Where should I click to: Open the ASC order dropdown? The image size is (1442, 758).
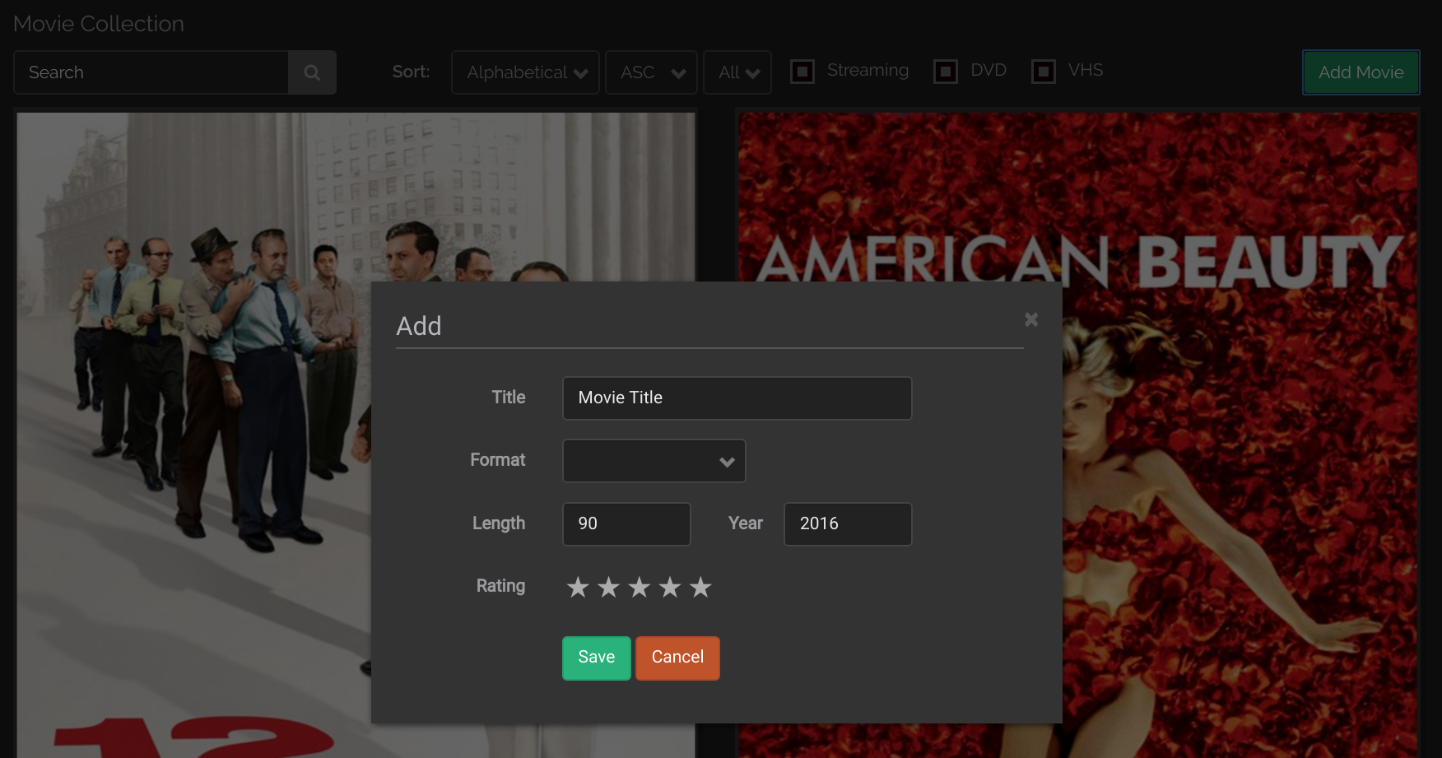651,72
